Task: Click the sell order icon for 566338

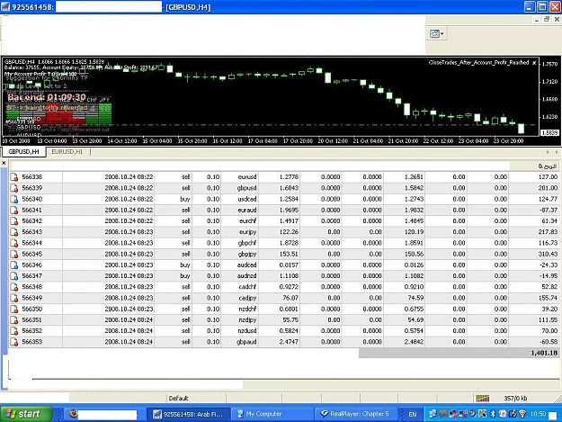Action: click(14, 177)
